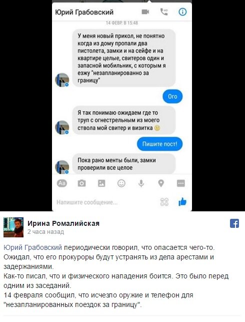Share location using the pin icon
This screenshot has height=322, width=245.
tap(161, 183)
